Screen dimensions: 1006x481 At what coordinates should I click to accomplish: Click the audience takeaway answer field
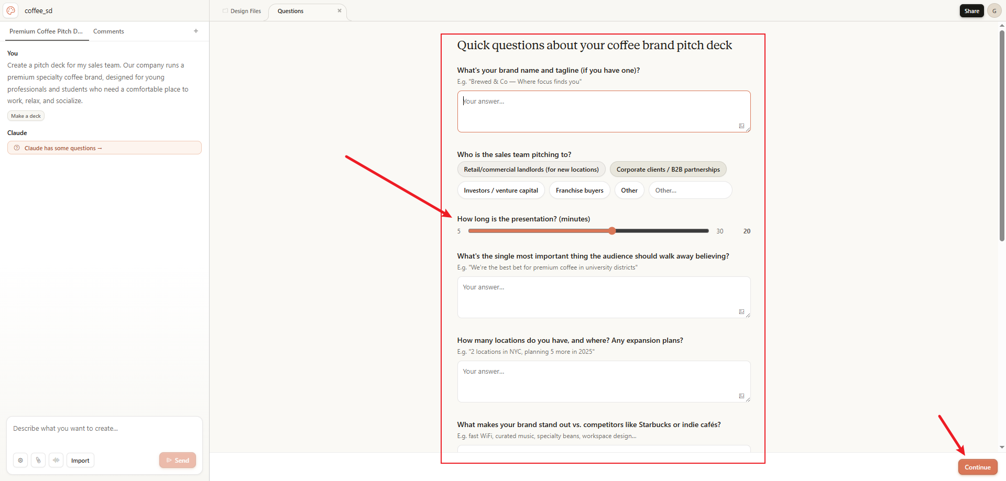click(604, 297)
